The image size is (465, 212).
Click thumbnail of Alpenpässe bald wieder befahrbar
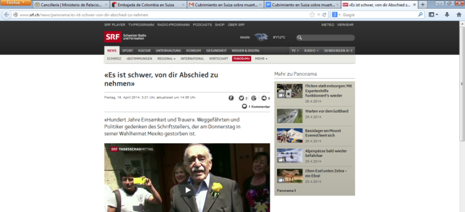click(x=290, y=156)
